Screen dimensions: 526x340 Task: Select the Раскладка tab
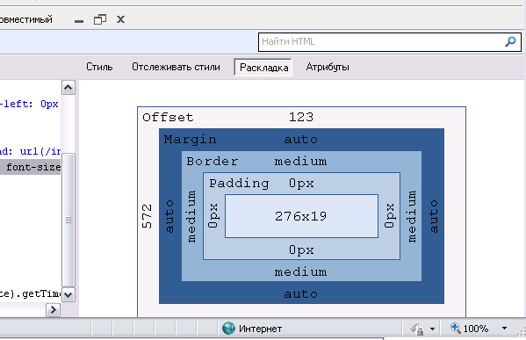[x=263, y=67]
